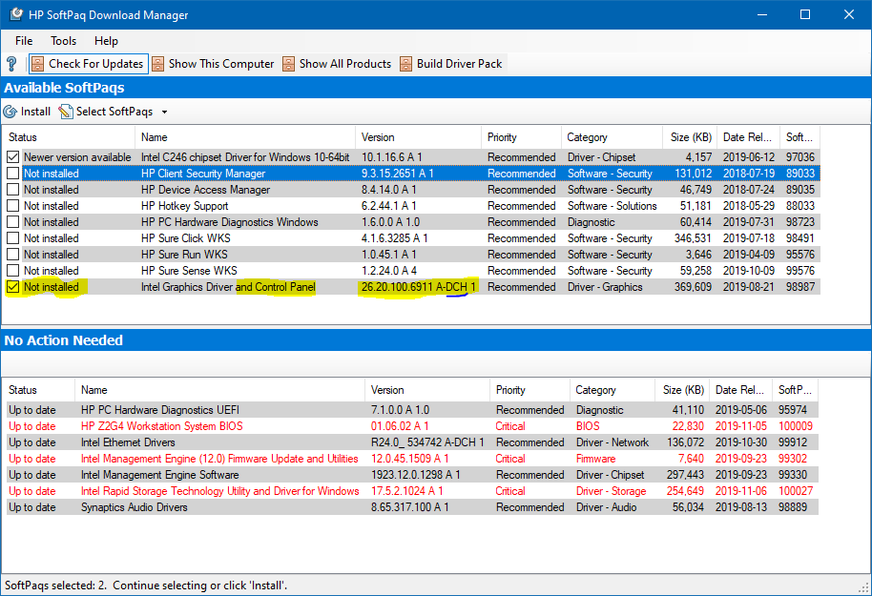Check the HP Sure Click WKS checkbox

tap(13, 237)
